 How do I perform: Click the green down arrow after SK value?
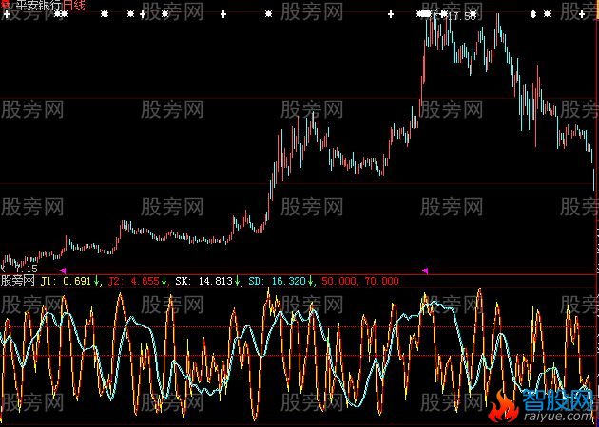tap(237, 282)
